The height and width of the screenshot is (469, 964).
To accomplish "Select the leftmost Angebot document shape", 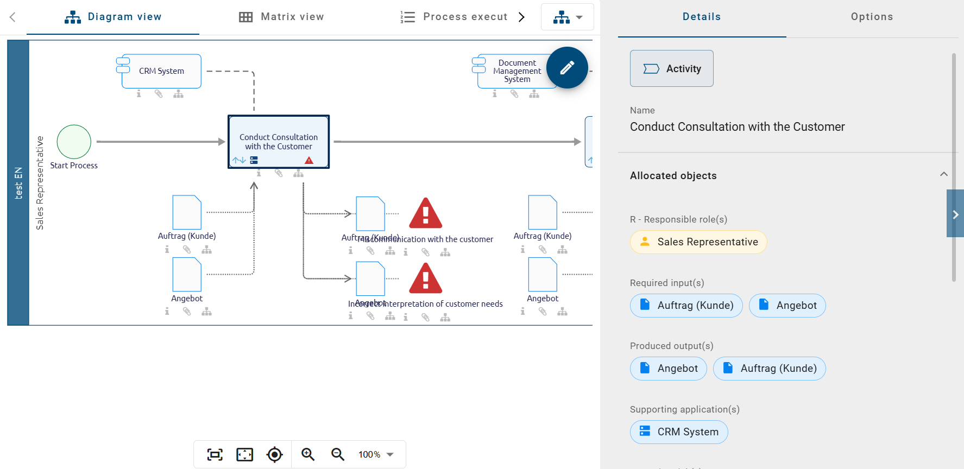I will (x=187, y=275).
